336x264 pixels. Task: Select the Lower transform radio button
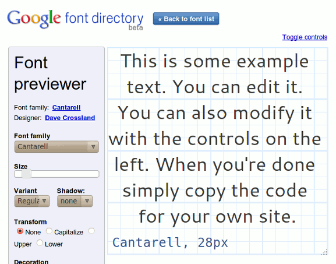coord(40,243)
